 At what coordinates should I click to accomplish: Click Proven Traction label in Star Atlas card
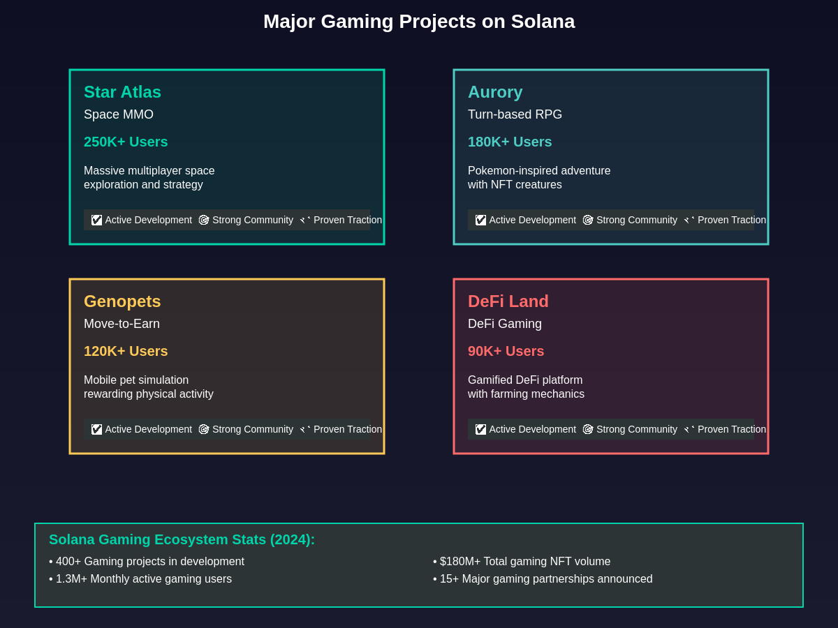click(348, 220)
